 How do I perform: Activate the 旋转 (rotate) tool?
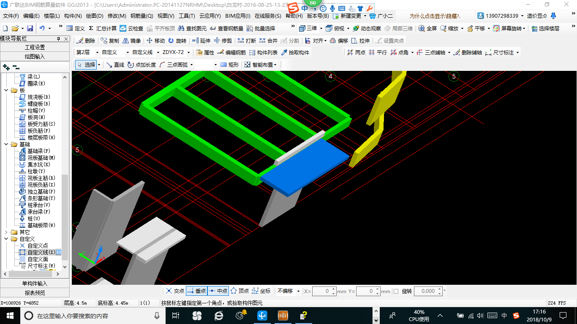[x=177, y=41]
